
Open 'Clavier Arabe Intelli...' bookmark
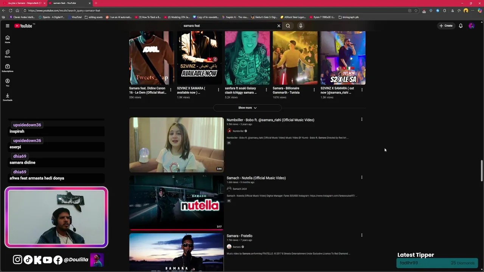pyautogui.click(x=22, y=17)
